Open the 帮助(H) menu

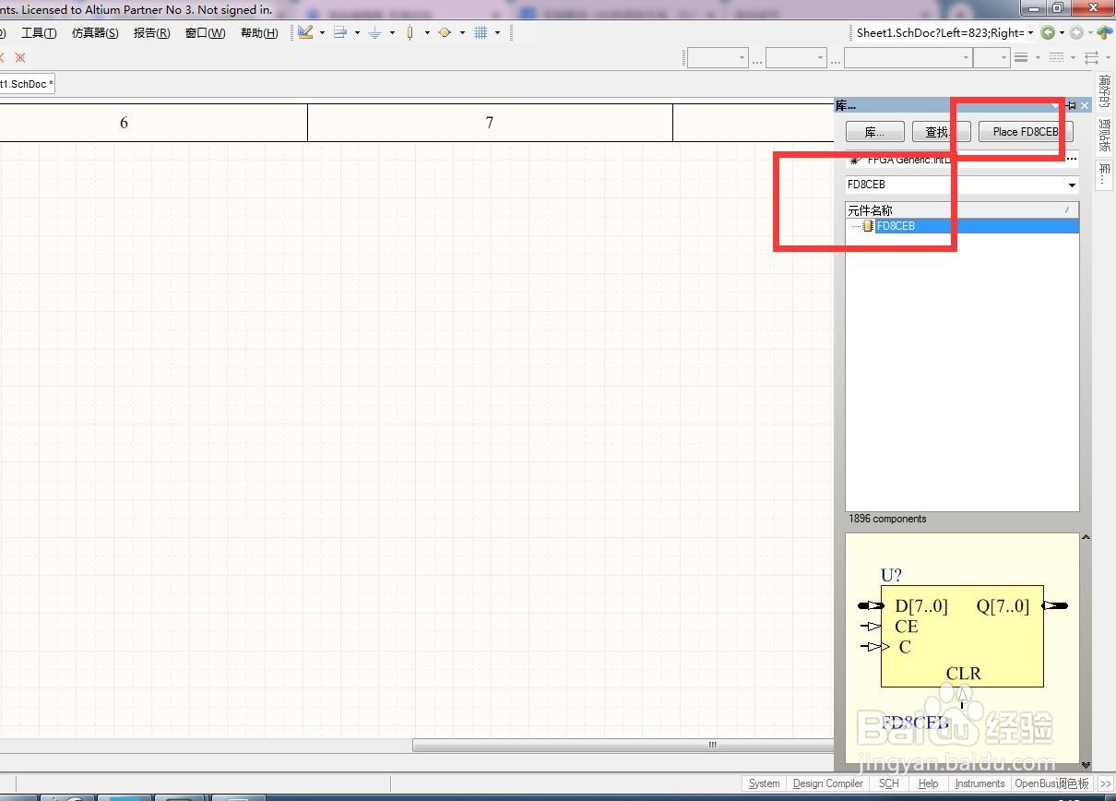pos(259,33)
